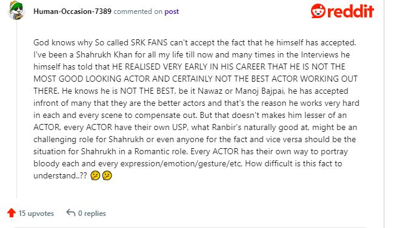Click the "expression/emotion/gesture/etc" text
This screenshot has height=228, width=411.
[x=181, y=164]
